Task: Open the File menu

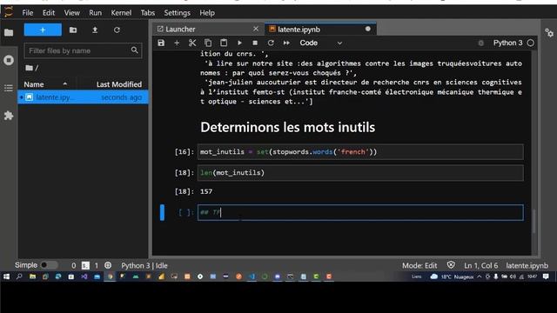Action: pos(27,13)
